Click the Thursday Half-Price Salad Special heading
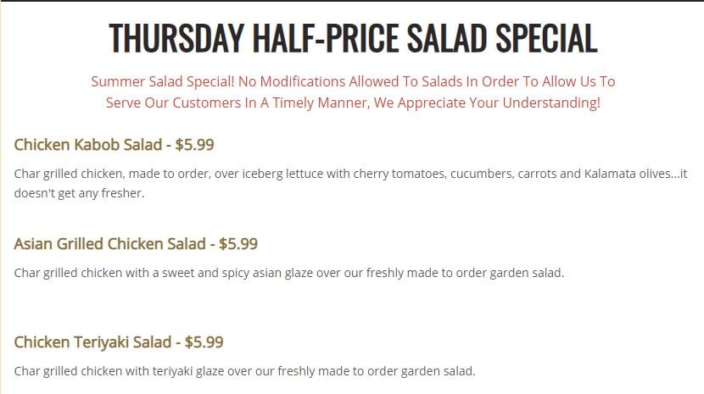 coord(352,37)
